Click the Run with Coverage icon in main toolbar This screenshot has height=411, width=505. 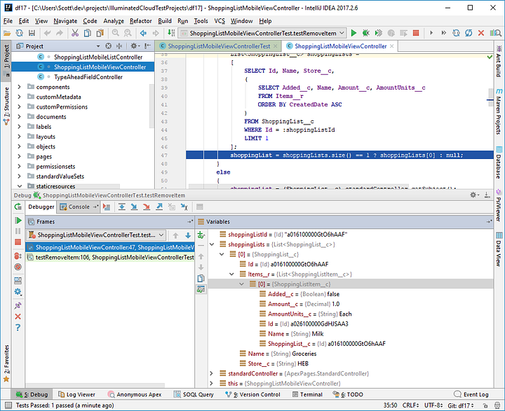(x=379, y=33)
